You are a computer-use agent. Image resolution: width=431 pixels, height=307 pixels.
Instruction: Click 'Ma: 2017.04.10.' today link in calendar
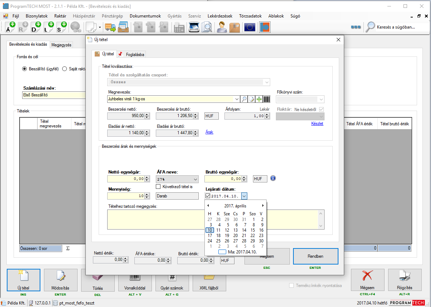click(237, 252)
